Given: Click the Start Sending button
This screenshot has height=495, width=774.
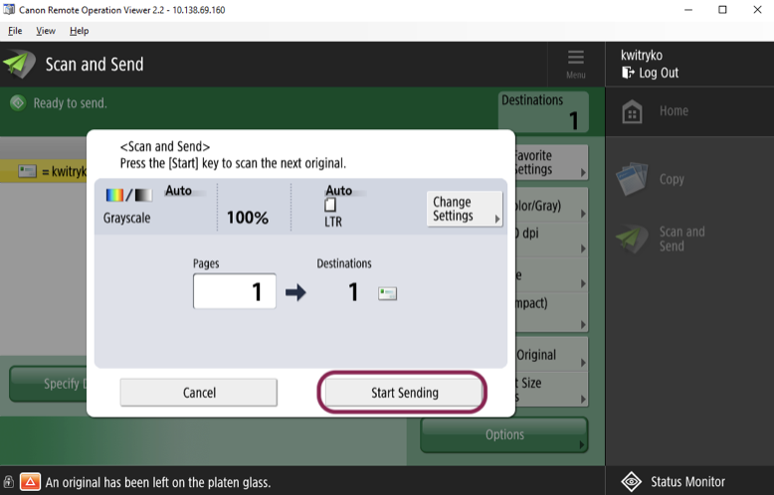Looking at the screenshot, I should click(x=404, y=393).
